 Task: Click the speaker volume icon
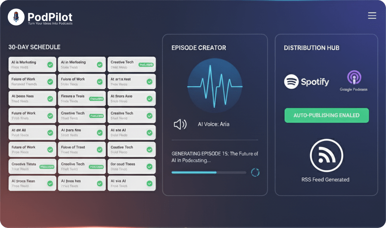click(x=180, y=125)
